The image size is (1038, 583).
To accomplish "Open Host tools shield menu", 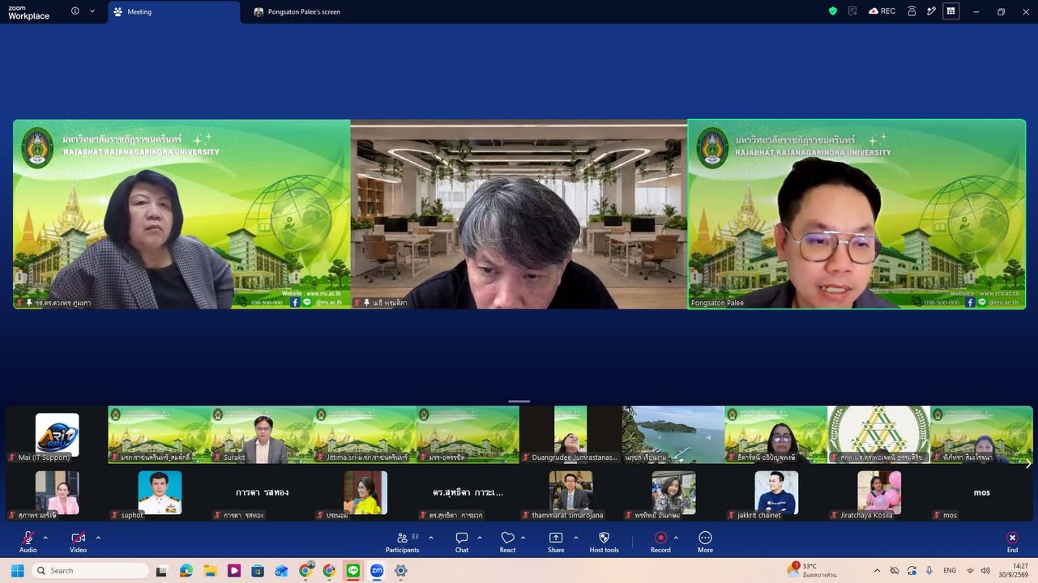I will click(x=604, y=541).
